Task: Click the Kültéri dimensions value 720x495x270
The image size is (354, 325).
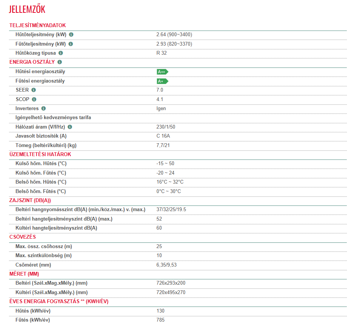Action: pyautogui.click(x=171, y=292)
